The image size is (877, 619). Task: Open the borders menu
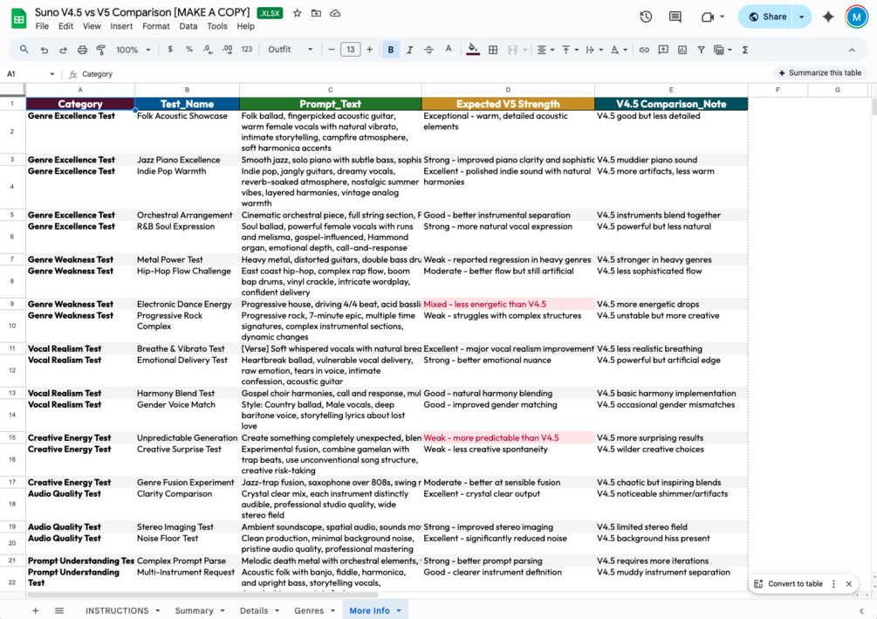click(x=493, y=50)
